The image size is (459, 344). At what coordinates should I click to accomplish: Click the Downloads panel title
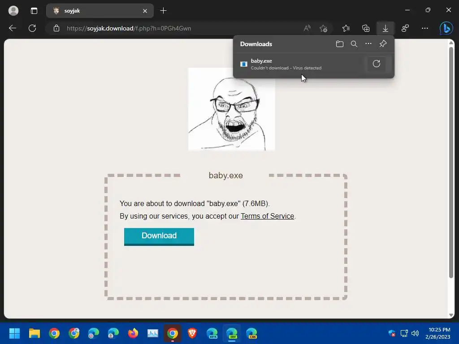[256, 44]
